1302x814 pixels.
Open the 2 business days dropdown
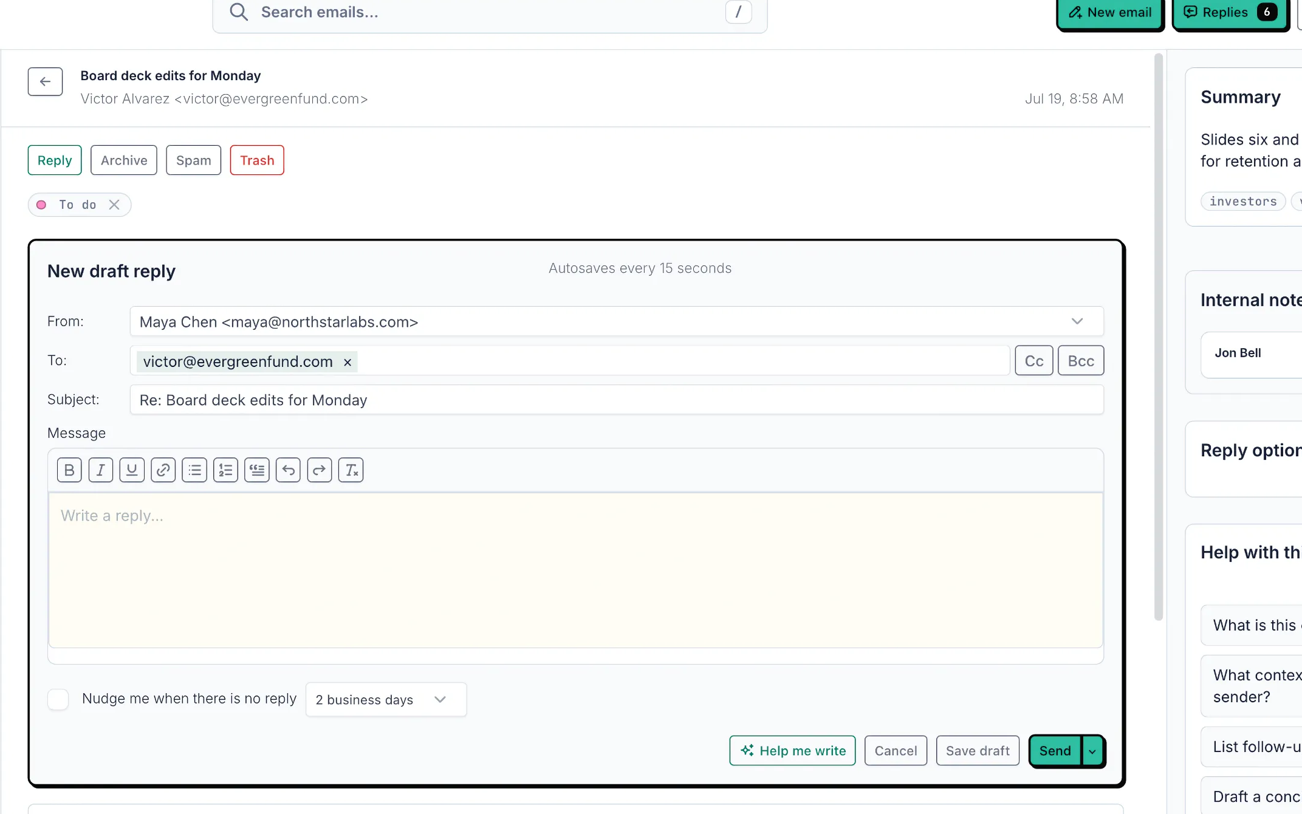click(386, 700)
